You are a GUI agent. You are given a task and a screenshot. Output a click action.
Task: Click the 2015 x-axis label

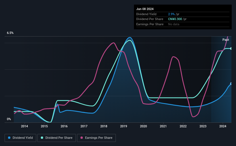(x=44, y=126)
